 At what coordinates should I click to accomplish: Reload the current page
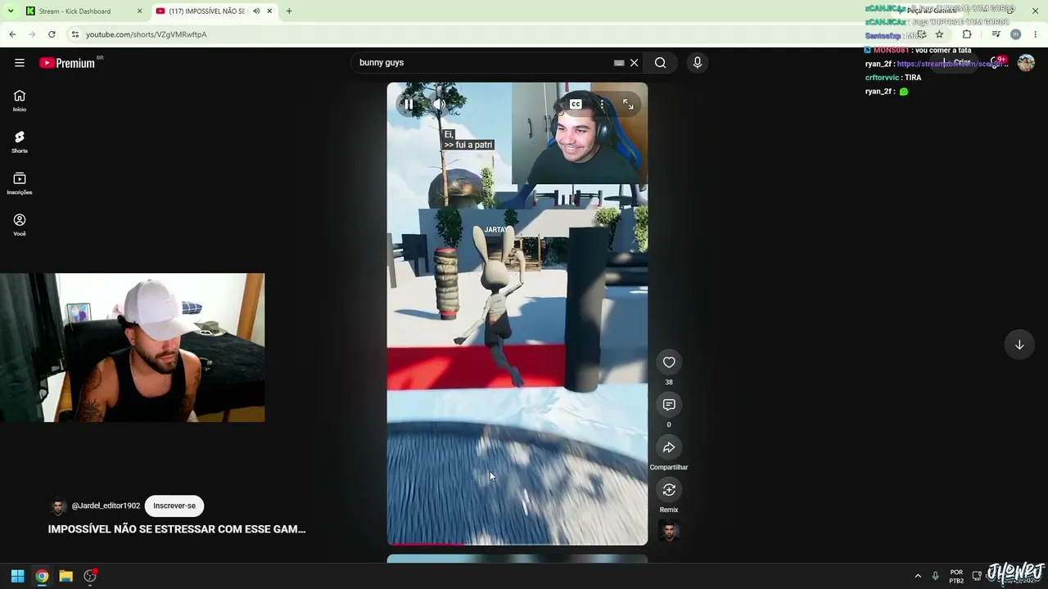point(52,34)
